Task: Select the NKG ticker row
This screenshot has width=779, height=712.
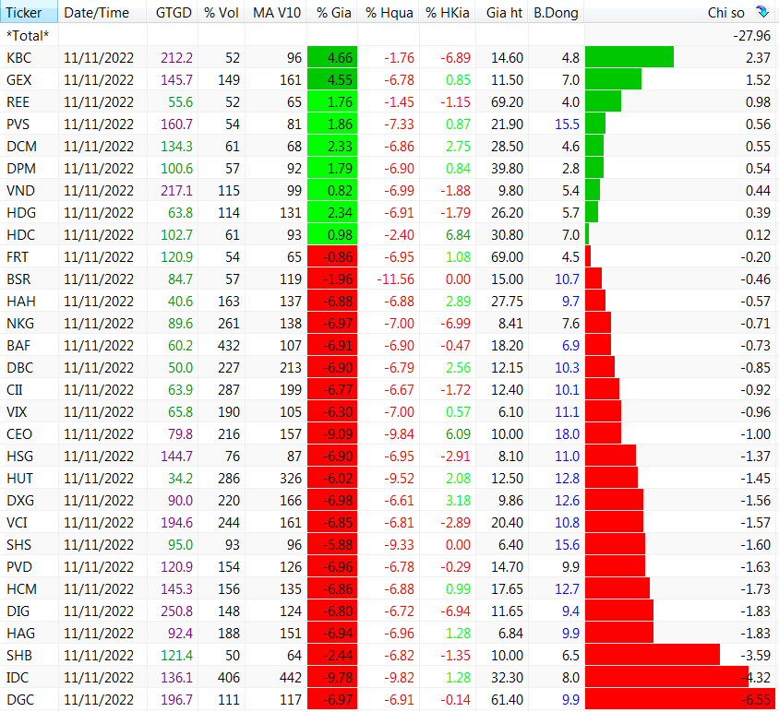Action: tap(20, 323)
